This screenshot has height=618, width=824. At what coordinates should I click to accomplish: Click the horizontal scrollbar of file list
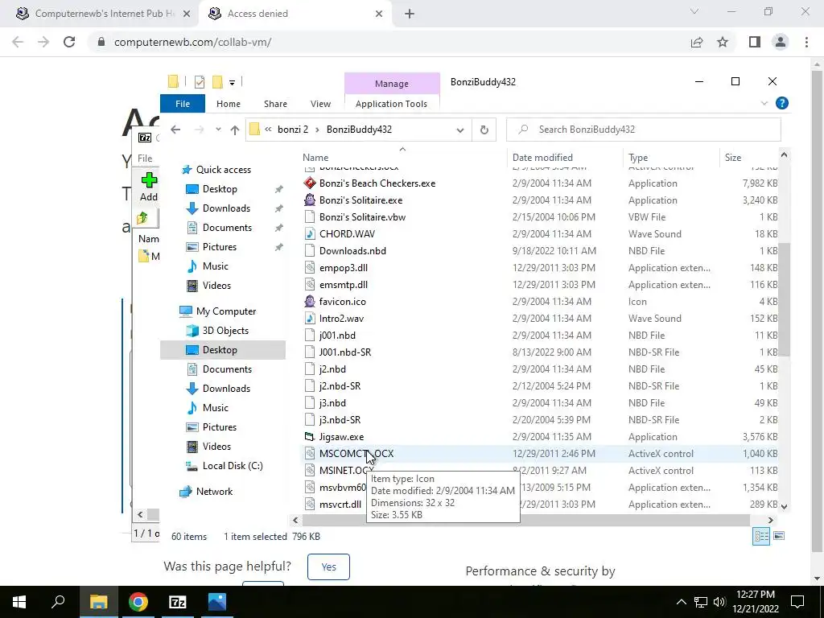pyautogui.click(x=525, y=521)
